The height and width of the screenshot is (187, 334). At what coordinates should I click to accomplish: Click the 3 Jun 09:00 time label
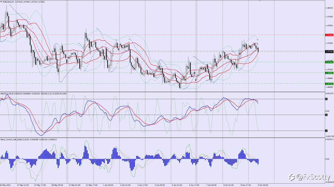[160, 185]
